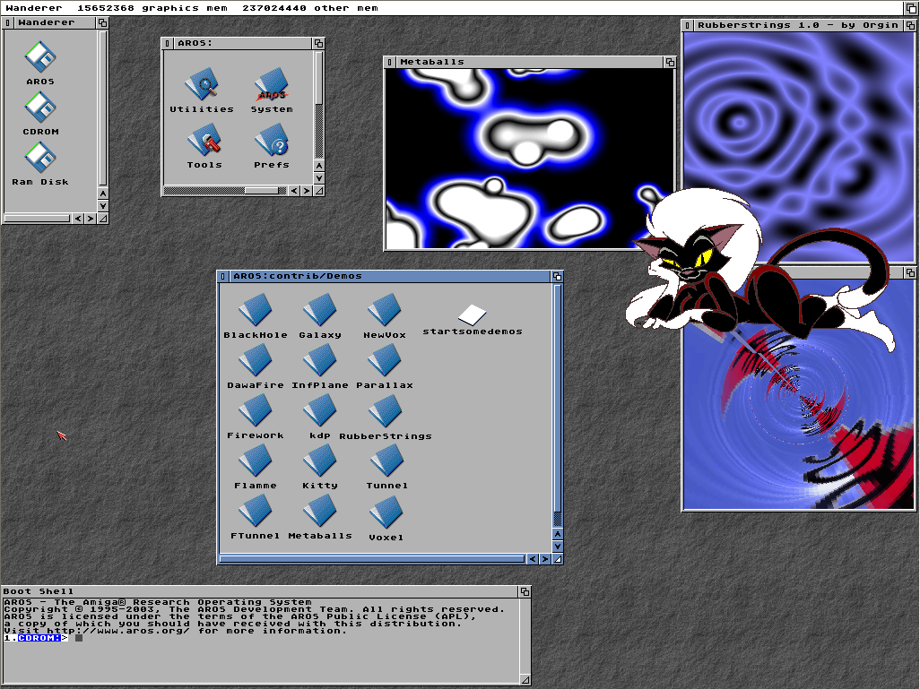Click the AROS:contrib/Demos depth gadget

(x=558, y=276)
